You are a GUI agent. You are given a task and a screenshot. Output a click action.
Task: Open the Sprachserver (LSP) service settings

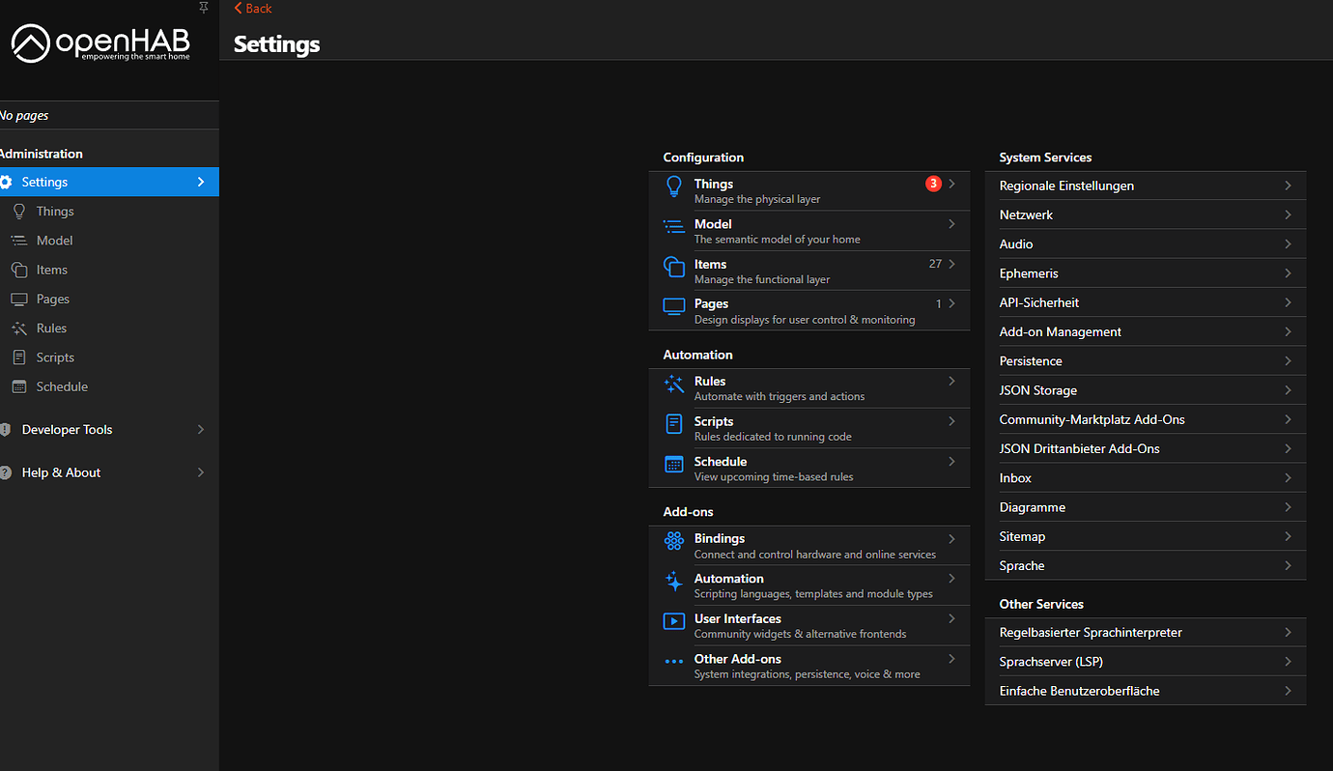pyautogui.click(x=1051, y=662)
